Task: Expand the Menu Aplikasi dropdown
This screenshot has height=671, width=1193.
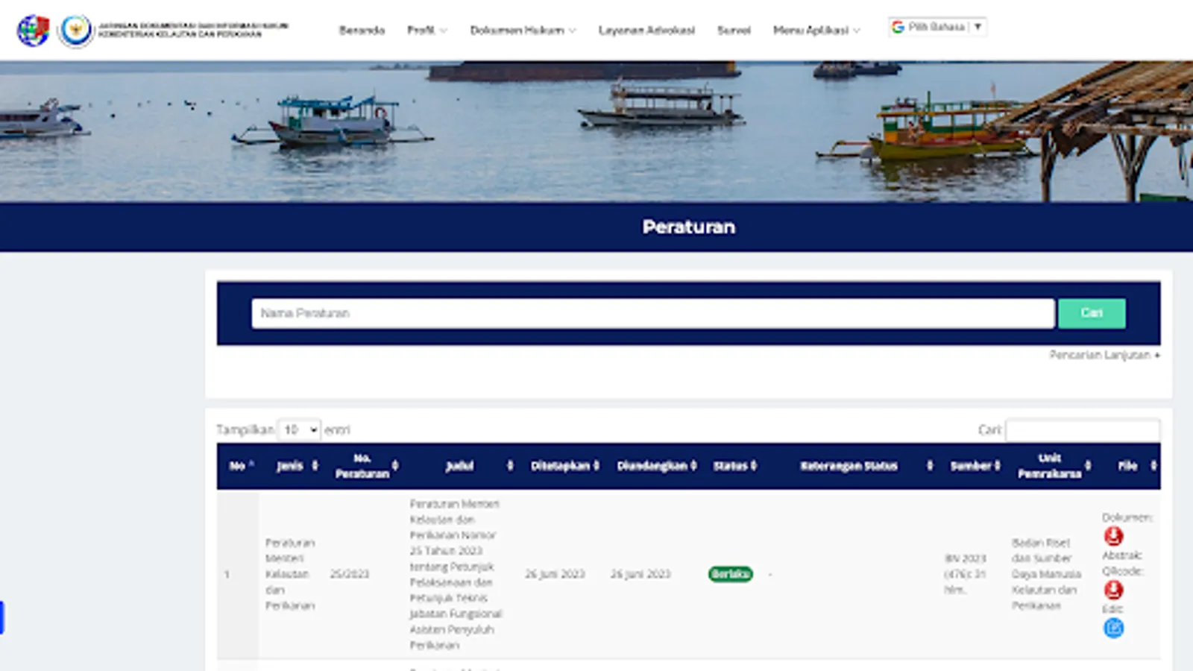Action: click(x=816, y=31)
